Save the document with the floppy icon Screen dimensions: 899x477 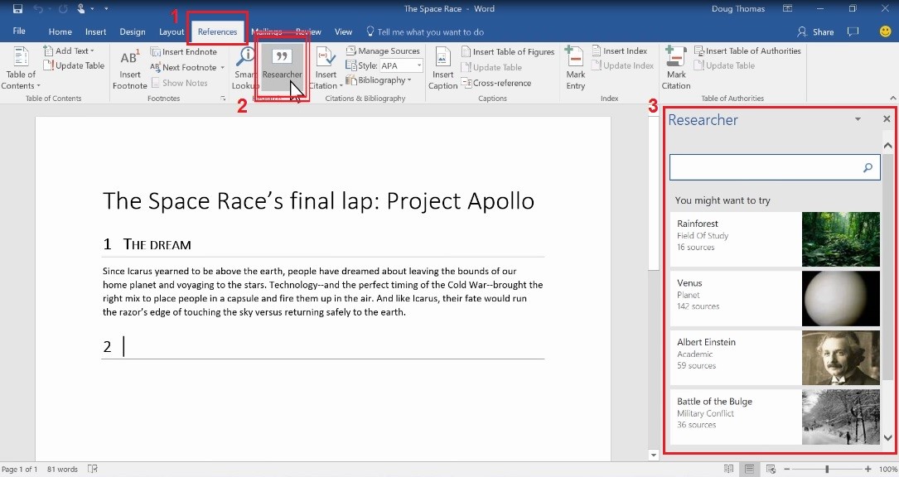pos(17,8)
